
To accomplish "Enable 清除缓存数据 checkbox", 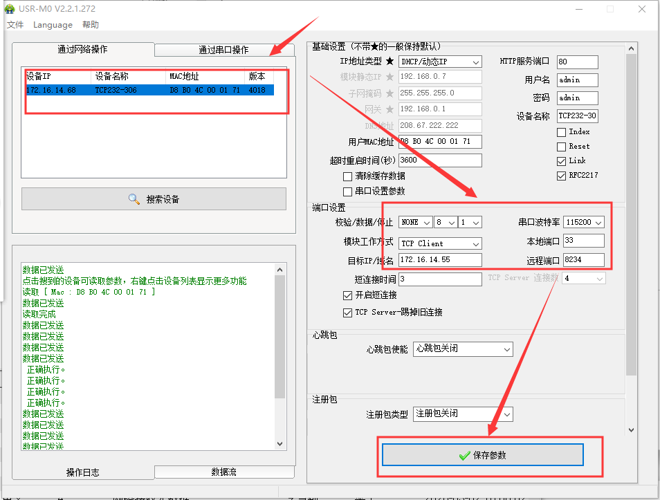I will (348, 176).
